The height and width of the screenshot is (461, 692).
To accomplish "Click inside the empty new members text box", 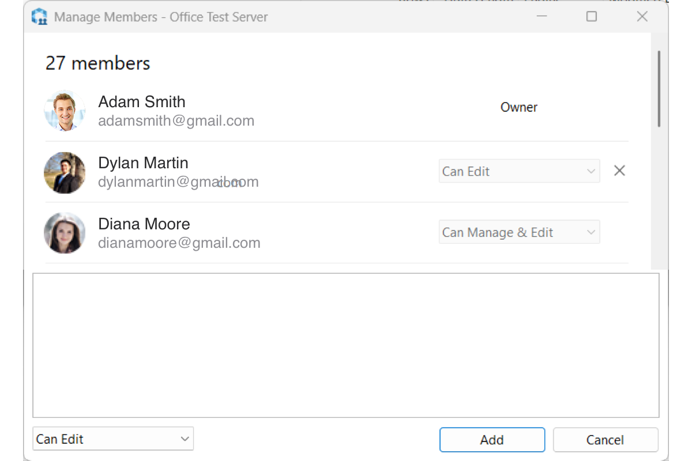I will (x=346, y=345).
